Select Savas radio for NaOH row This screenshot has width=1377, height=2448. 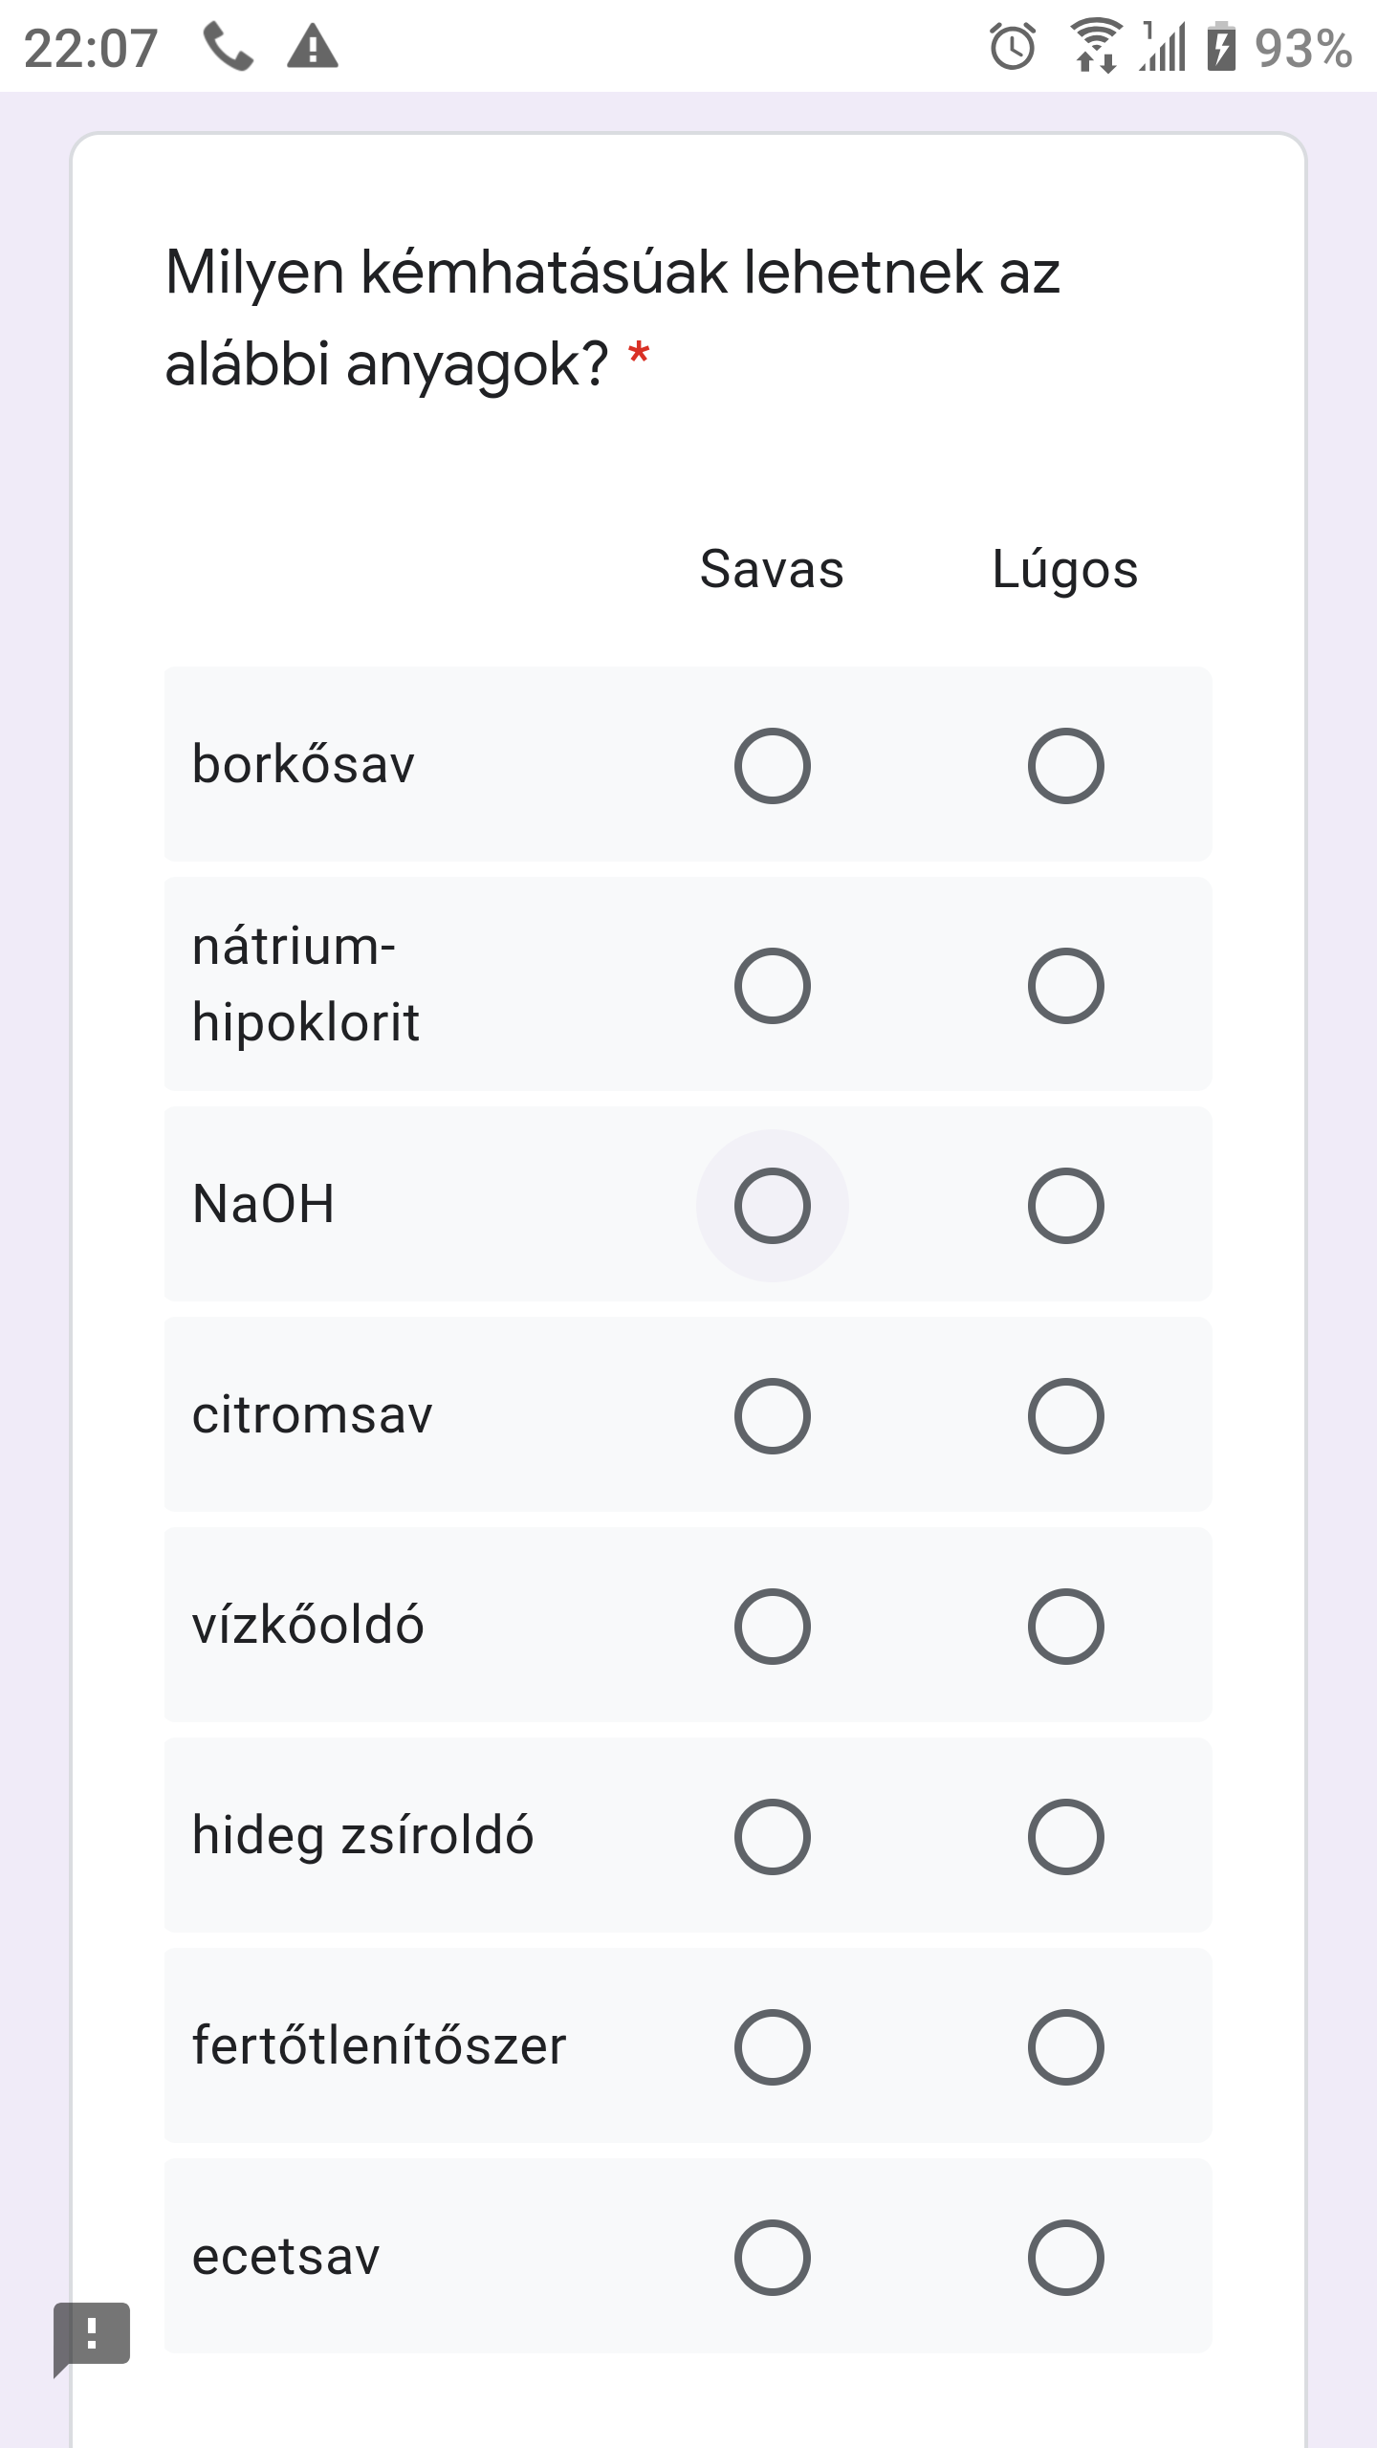[773, 1206]
